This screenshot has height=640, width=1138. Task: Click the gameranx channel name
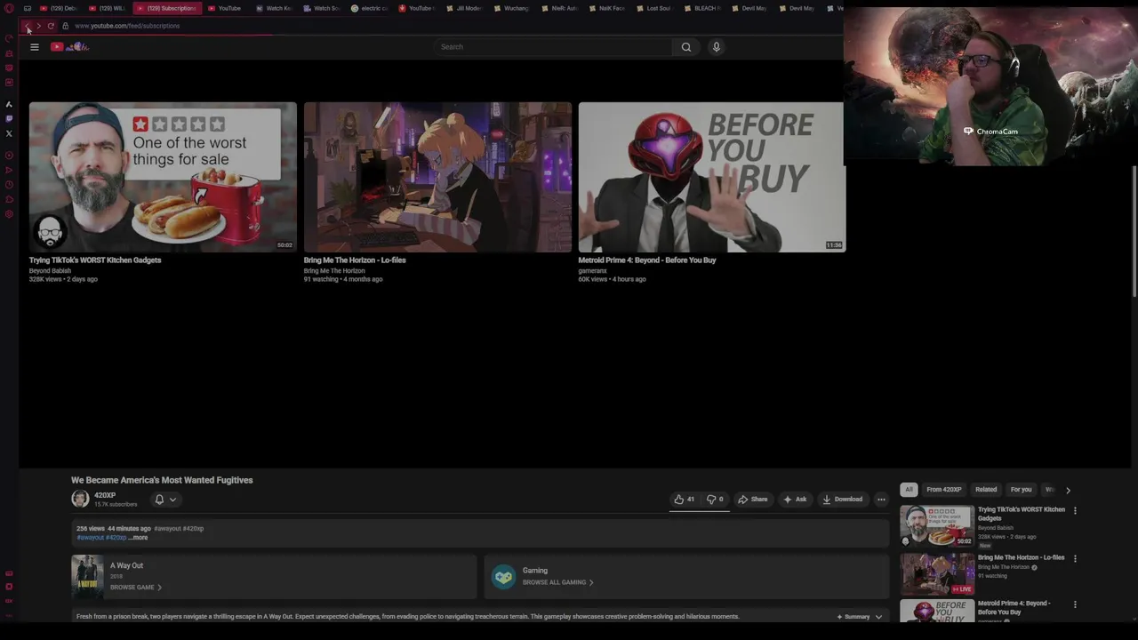[x=592, y=270]
